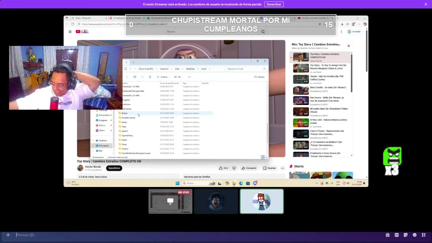Select Imágenes in Explorer sidebar
The image size is (432, 243).
[x=103, y=120]
